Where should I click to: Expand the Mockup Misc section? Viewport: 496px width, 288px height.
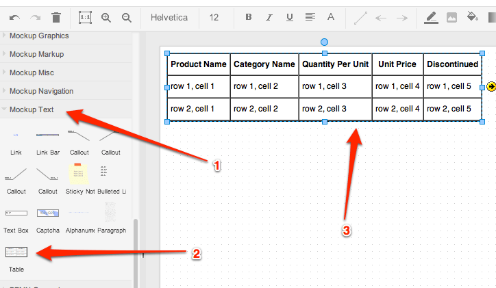coord(66,73)
